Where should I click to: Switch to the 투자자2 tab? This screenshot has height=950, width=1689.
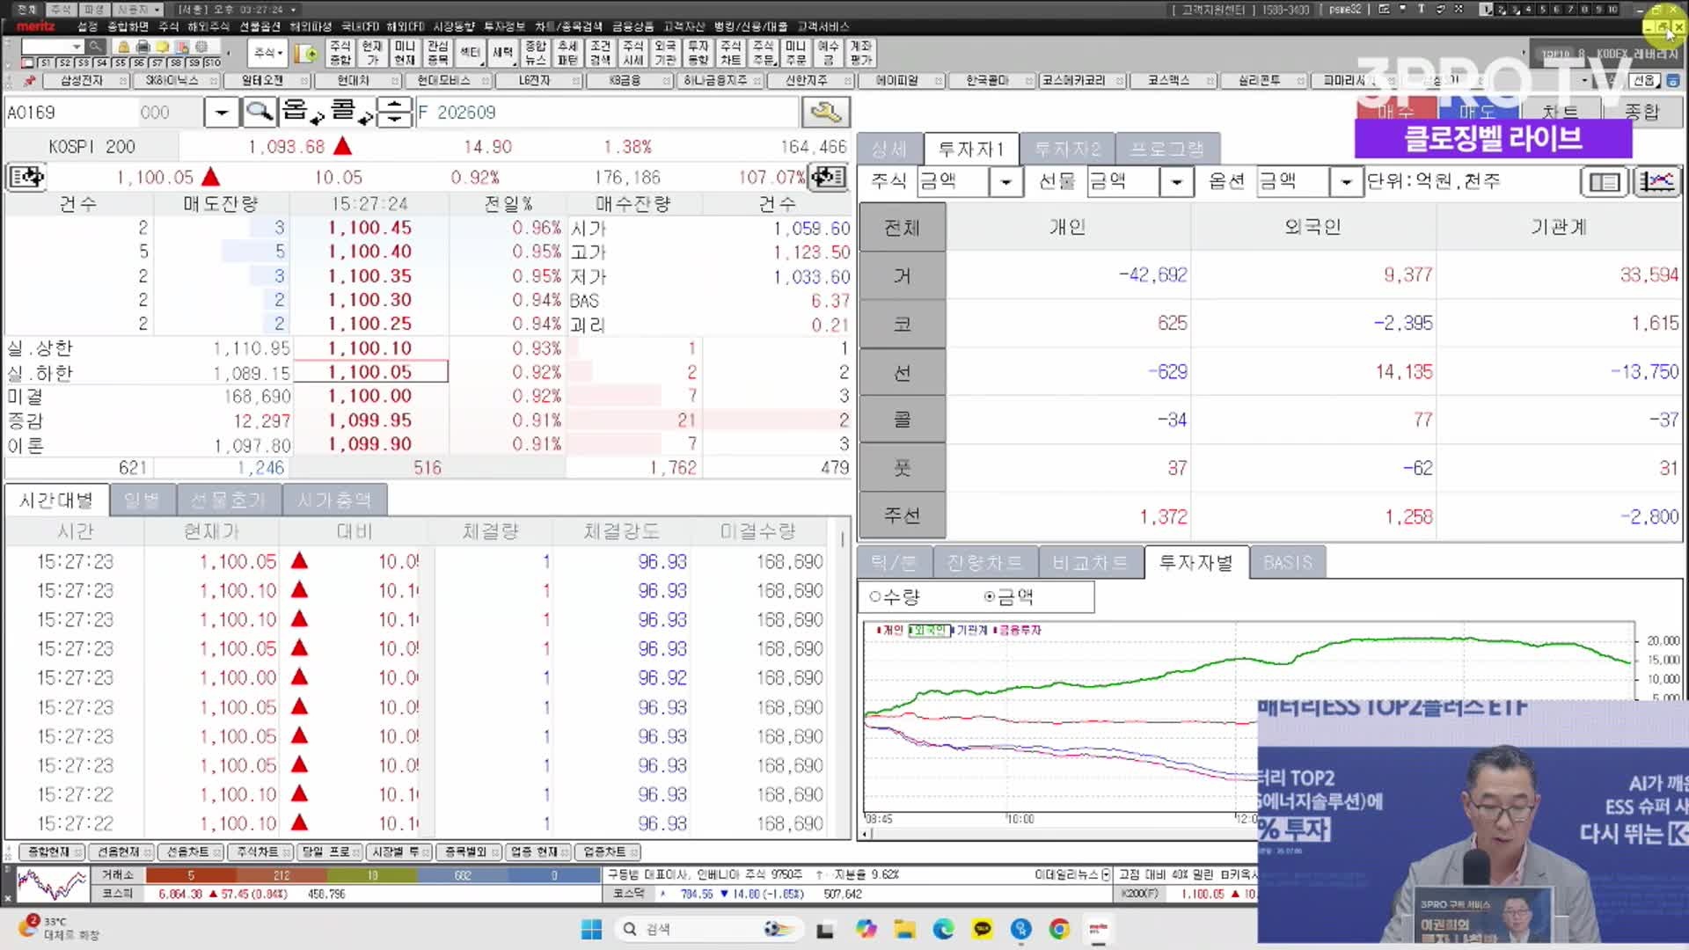(1067, 149)
